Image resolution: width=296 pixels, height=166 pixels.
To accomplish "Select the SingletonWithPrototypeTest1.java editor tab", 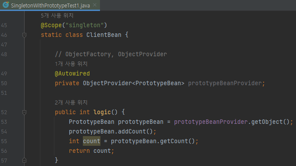I will 50,5.
